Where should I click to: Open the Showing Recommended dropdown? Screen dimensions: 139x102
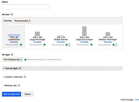[22, 21]
